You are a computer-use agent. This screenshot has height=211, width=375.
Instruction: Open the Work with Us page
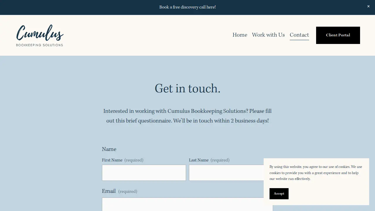tap(268, 35)
